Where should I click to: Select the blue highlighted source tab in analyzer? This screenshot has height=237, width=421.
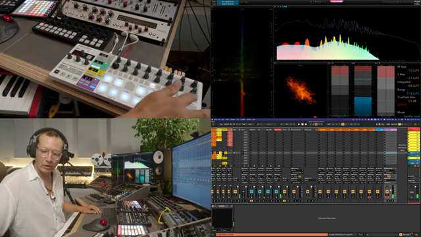(x=228, y=2)
